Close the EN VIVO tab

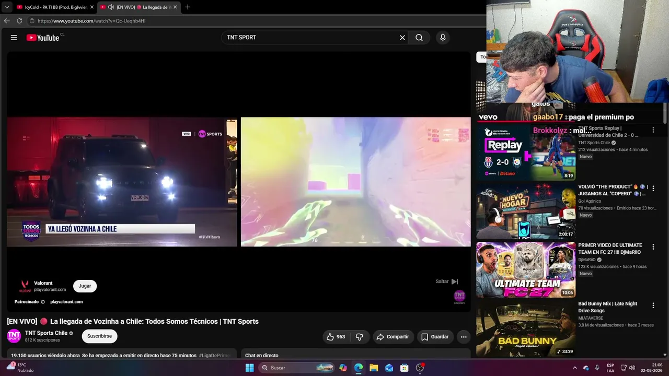point(175,7)
